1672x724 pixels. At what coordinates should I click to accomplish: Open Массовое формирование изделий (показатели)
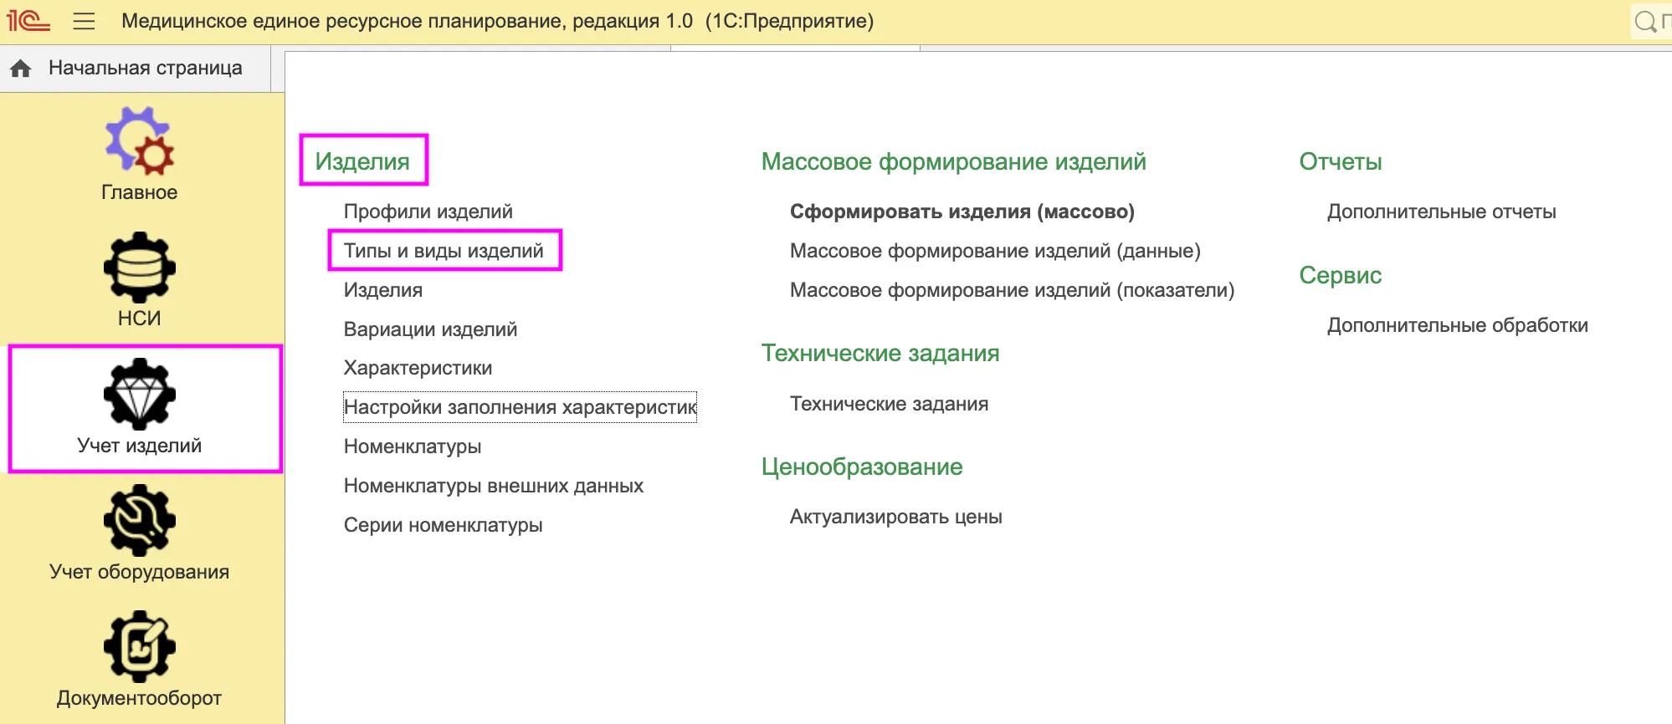click(1012, 290)
